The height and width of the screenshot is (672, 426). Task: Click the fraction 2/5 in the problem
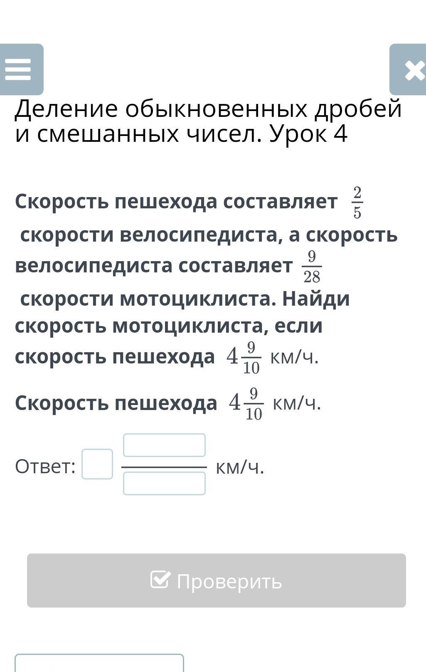357,203
